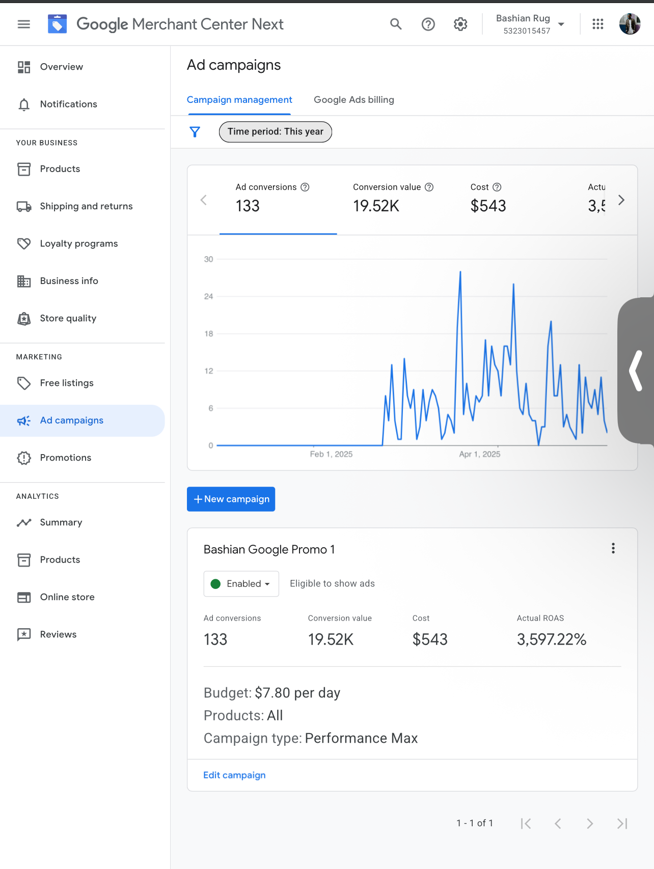Go to previous page of campaigns
654x869 pixels.
pos(558,824)
